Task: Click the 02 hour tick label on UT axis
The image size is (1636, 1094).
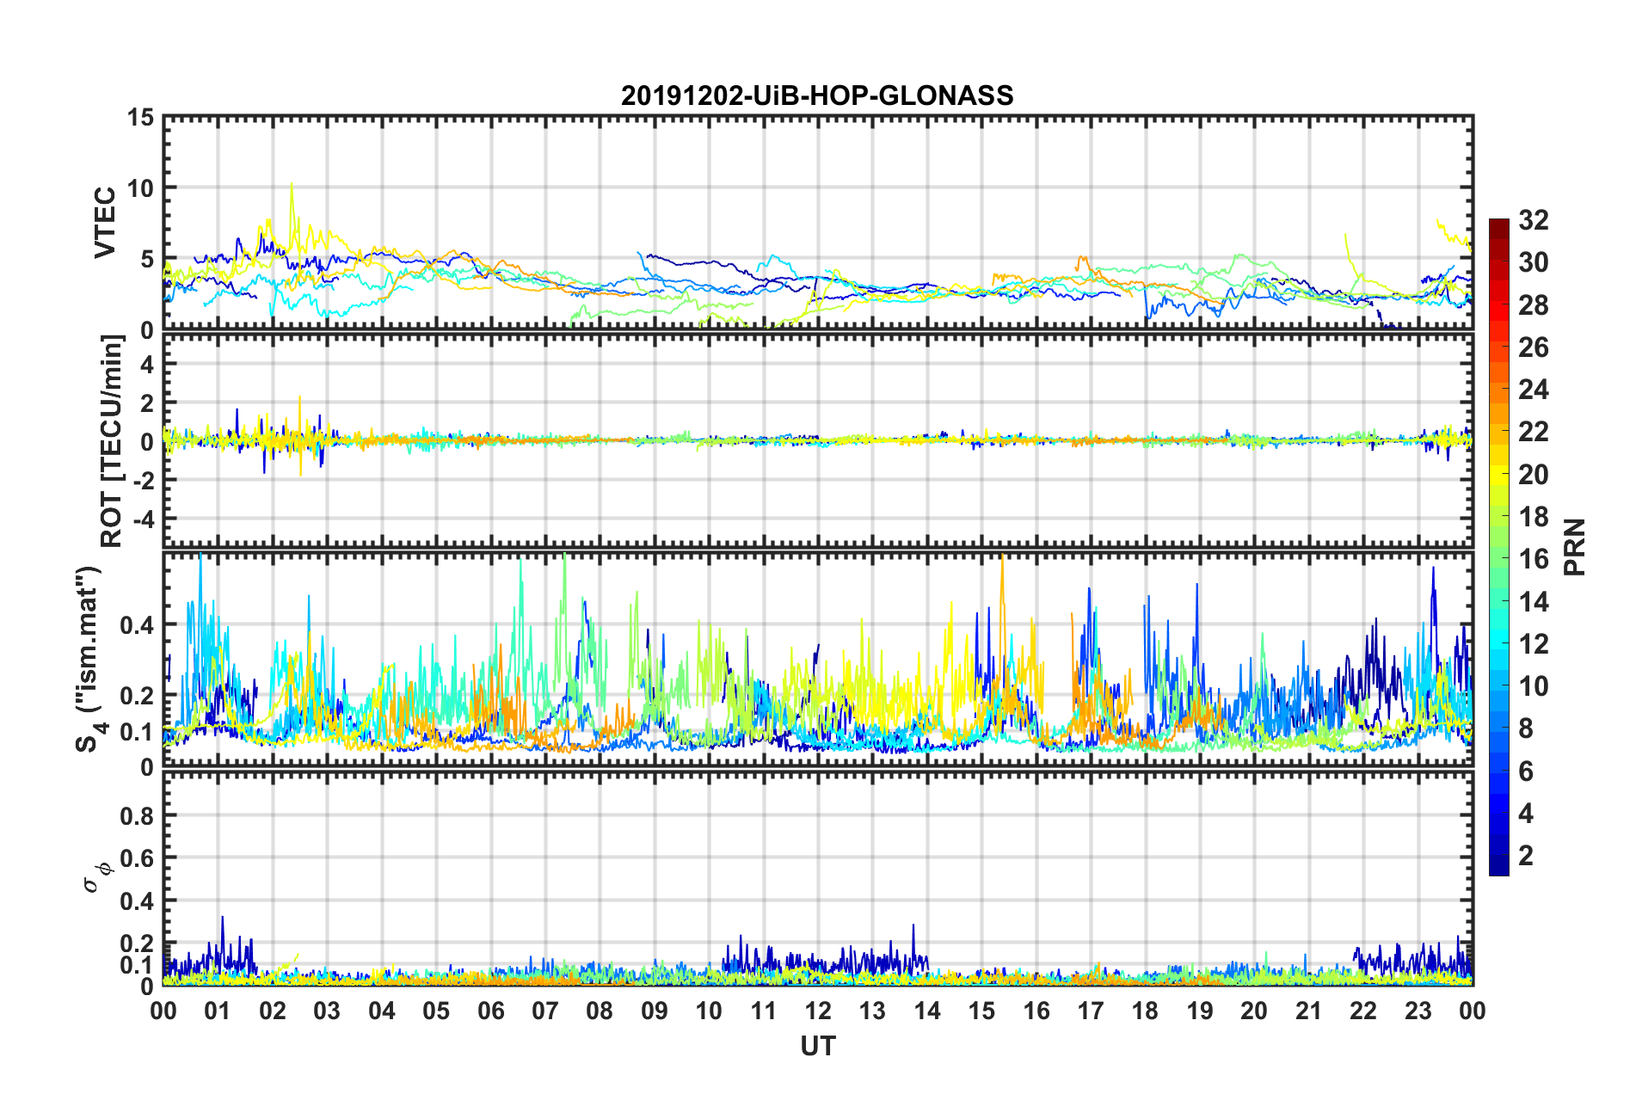Action: tap(273, 1011)
